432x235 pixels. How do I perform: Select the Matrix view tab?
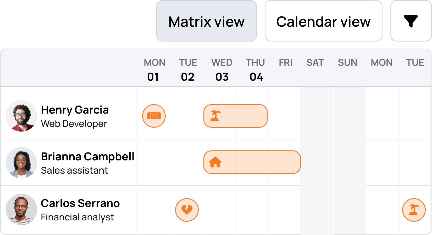point(207,21)
